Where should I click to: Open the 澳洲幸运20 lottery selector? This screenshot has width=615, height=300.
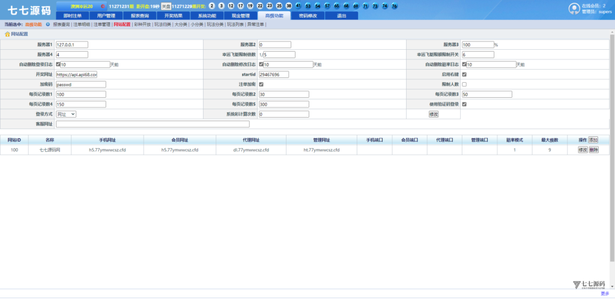(x=82, y=6)
